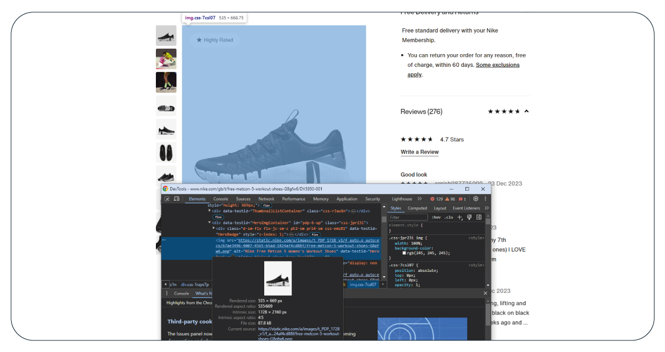Toggle rendering emulations paintbrush icon in Styles
Image resolution: width=665 pixels, height=352 pixels.
click(x=469, y=217)
